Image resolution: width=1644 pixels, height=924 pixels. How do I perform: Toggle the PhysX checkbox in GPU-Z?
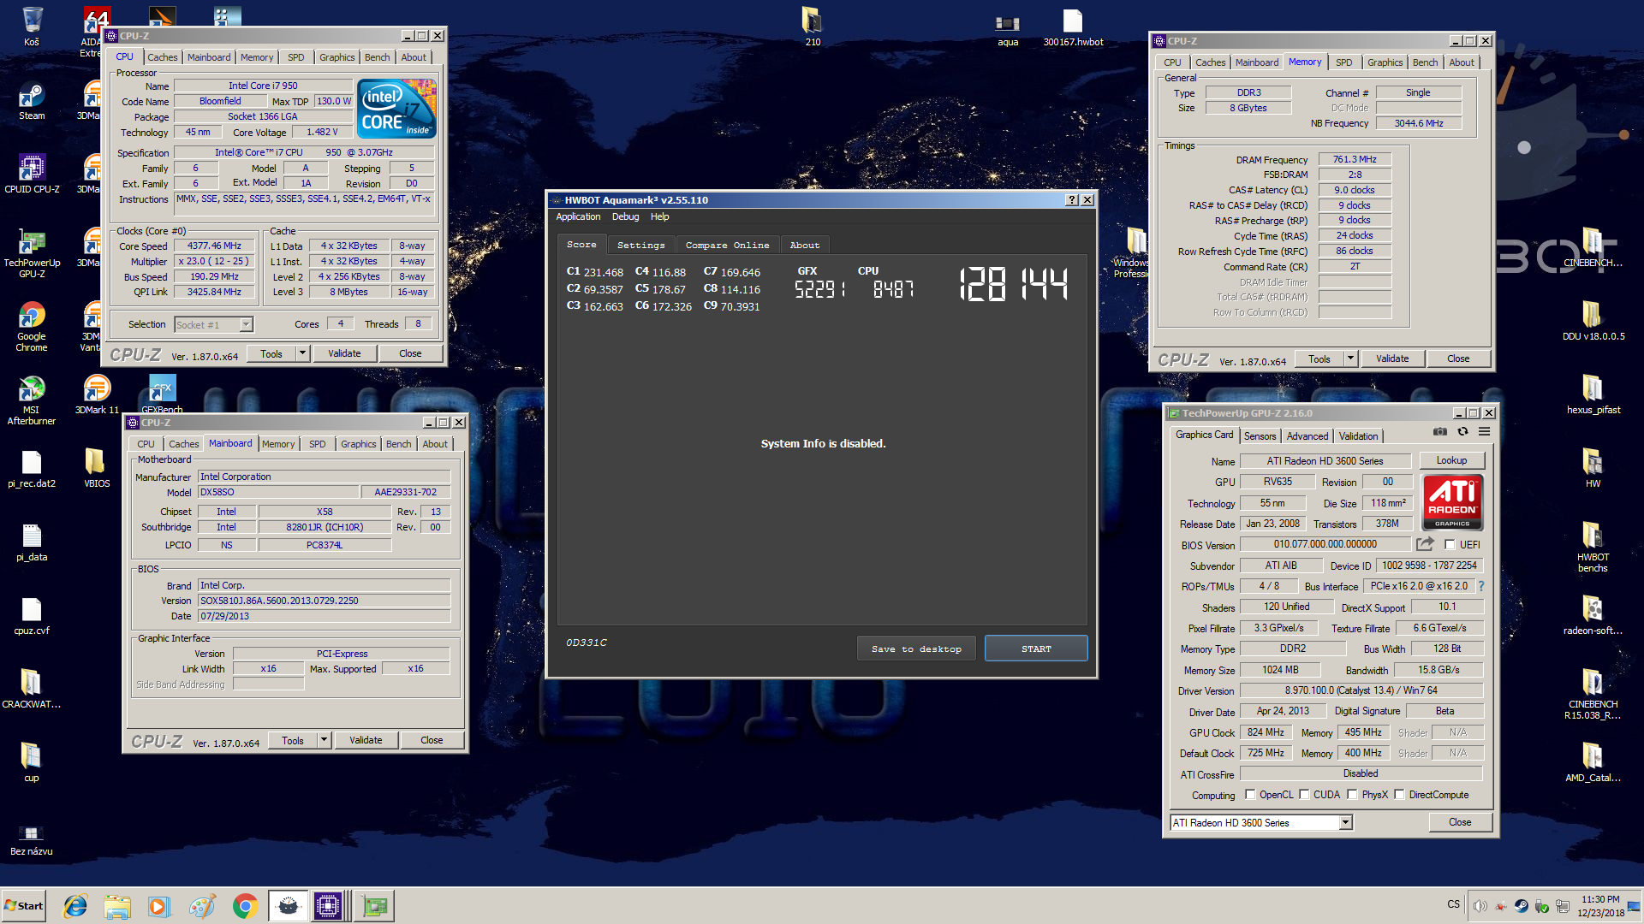[x=1352, y=795]
